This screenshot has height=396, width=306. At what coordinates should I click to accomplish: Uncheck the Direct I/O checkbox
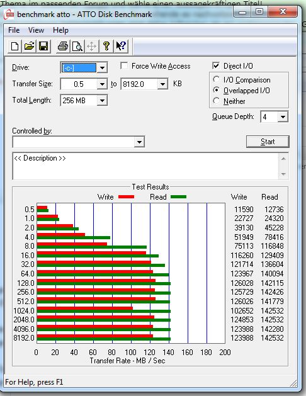pyautogui.click(x=216, y=66)
